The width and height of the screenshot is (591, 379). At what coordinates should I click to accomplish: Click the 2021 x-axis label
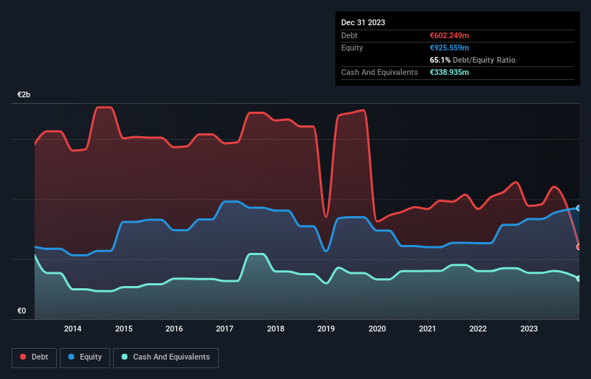coord(428,329)
